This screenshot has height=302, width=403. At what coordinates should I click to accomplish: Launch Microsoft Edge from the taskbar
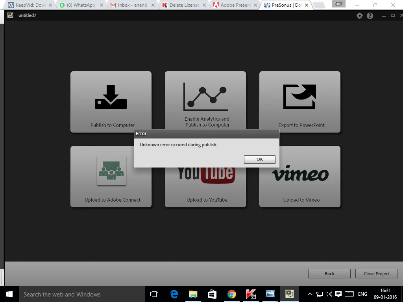pos(174,294)
